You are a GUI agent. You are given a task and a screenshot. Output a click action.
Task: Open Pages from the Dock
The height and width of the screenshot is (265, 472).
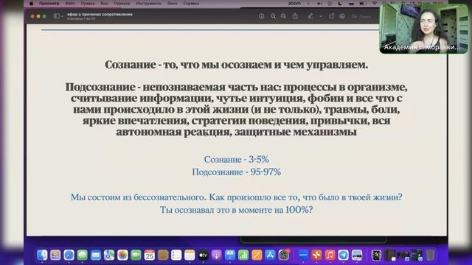click(x=257, y=255)
